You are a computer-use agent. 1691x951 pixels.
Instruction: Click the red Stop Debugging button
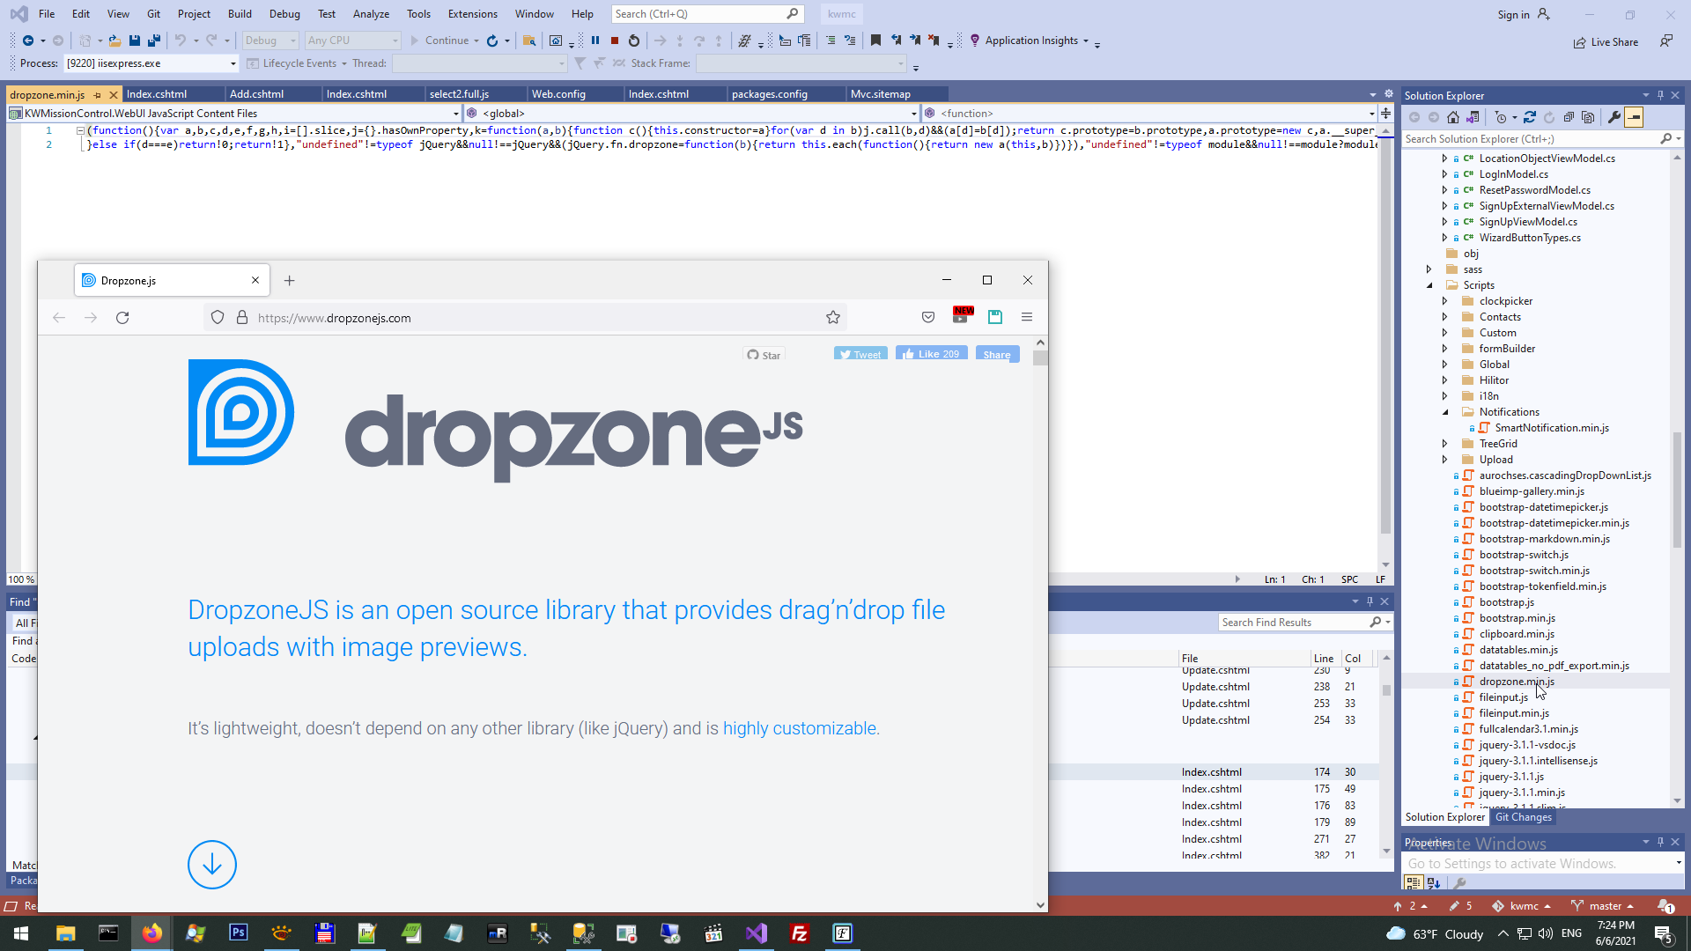click(x=615, y=41)
